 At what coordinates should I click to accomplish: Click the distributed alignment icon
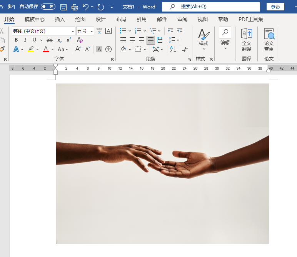point(160,40)
